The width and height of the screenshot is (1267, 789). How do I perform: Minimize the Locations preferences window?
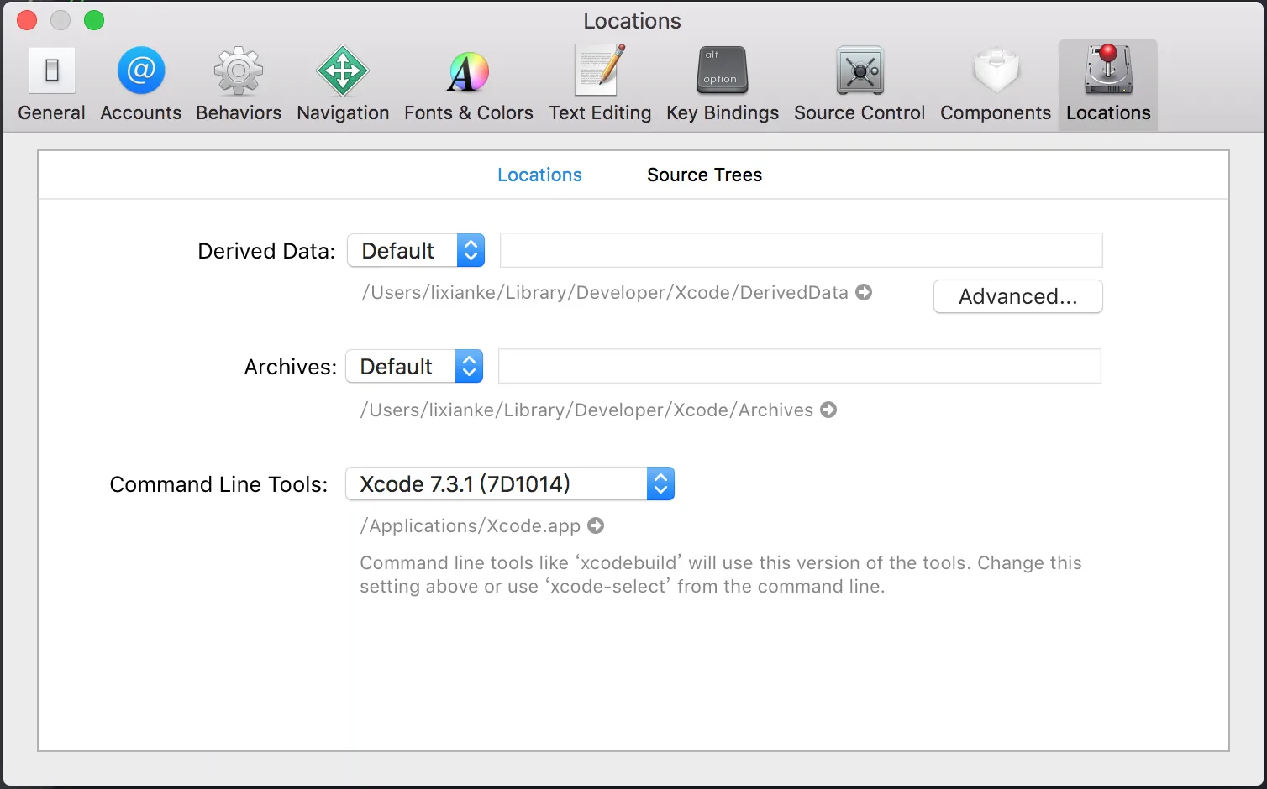click(x=60, y=20)
